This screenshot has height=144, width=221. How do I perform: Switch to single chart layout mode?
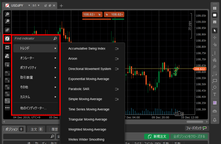(x=215, y=15)
